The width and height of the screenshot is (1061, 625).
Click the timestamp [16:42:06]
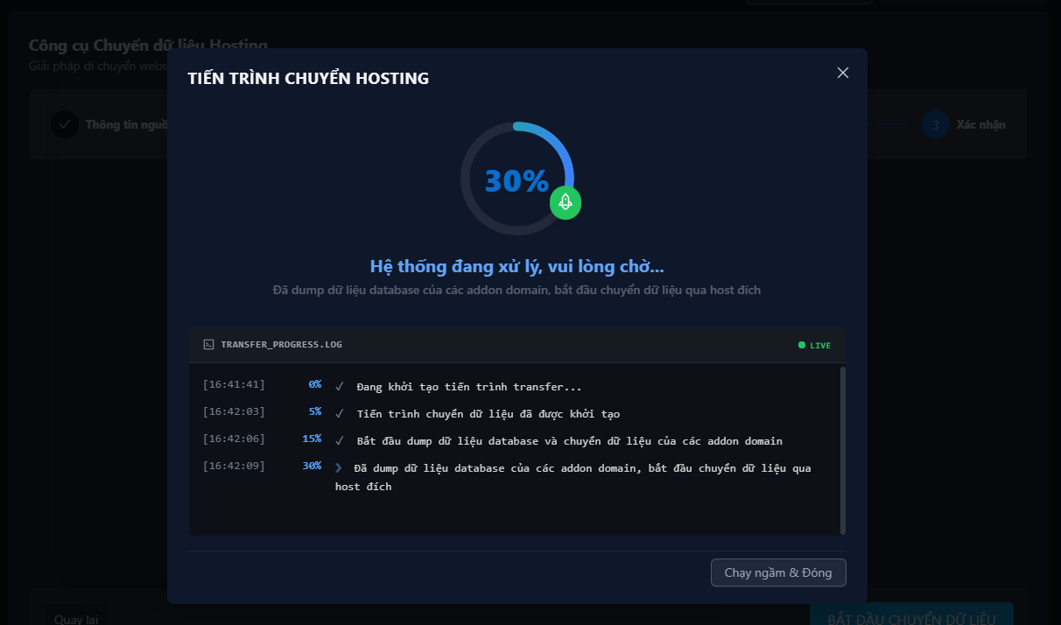(x=234, y=439)
